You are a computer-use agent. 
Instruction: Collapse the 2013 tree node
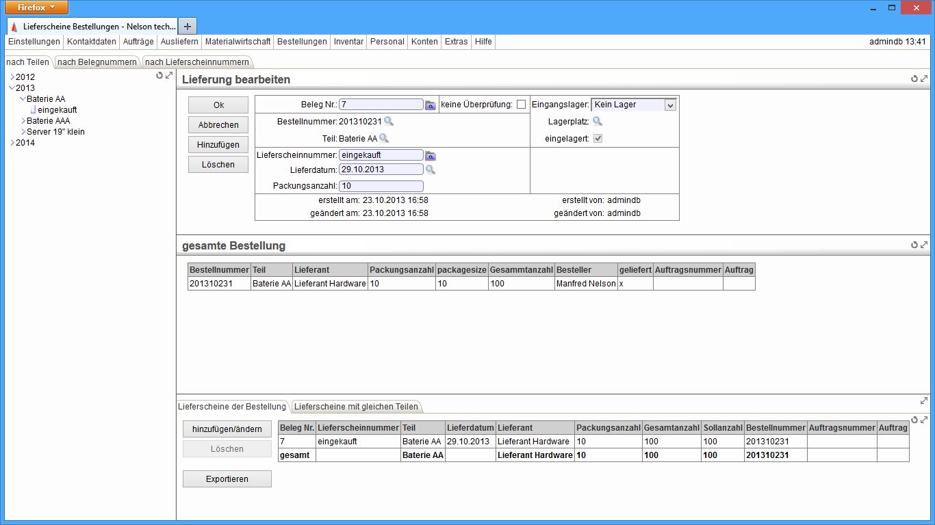[12, 88]
